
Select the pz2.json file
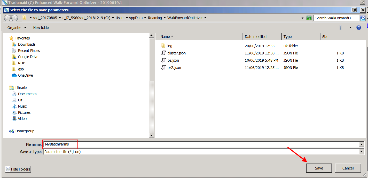[x=174, y=68]
